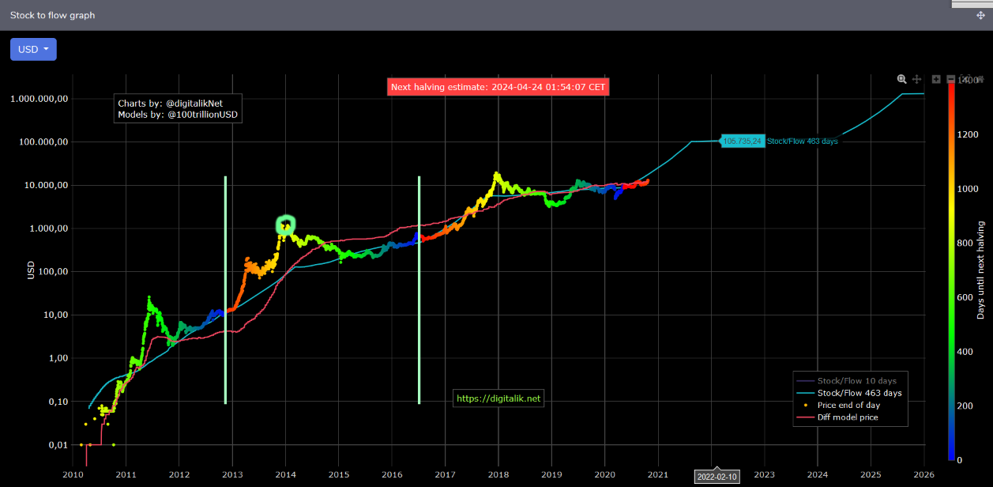Screen dimensions: 993x487
Task: Click the Zoom out minus icon
Action: (950, 79)
